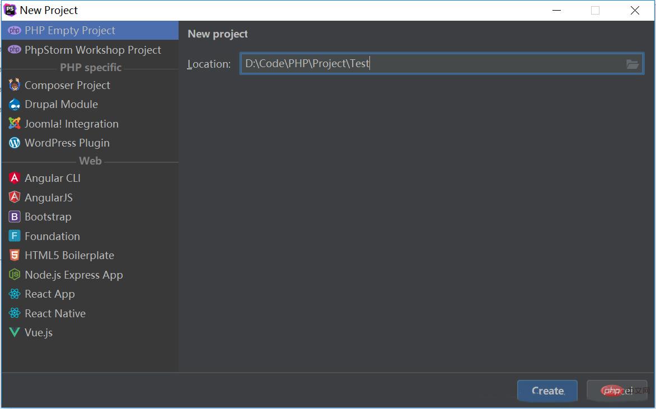Screen dimensions: 656x409
Task: Open folder browser for Location field
Action: tap(632, 64)
